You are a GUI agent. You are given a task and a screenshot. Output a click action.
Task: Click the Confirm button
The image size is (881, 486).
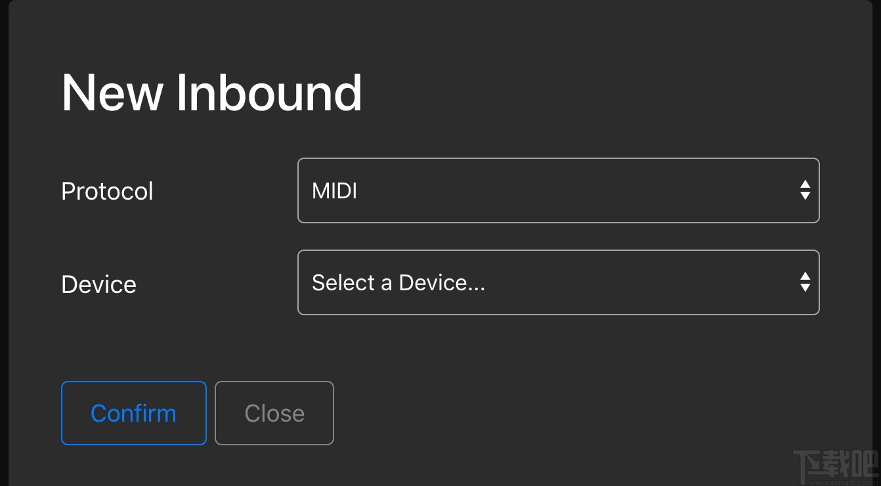134,413
